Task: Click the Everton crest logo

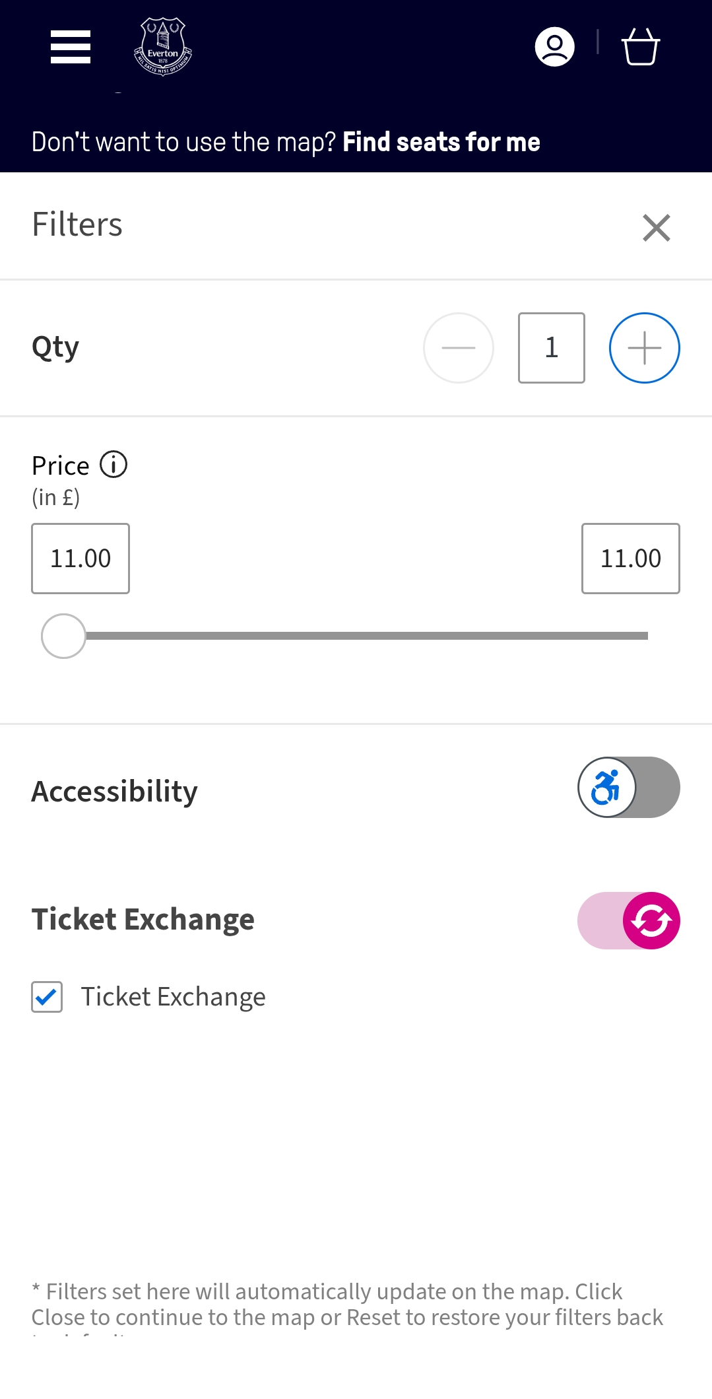Action: pyautogui.click(x=162, y=47)
